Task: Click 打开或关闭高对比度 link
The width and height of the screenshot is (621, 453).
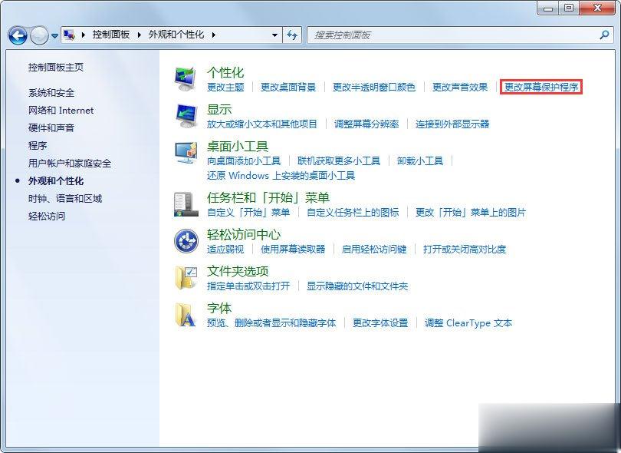Action: pos(465,249)
